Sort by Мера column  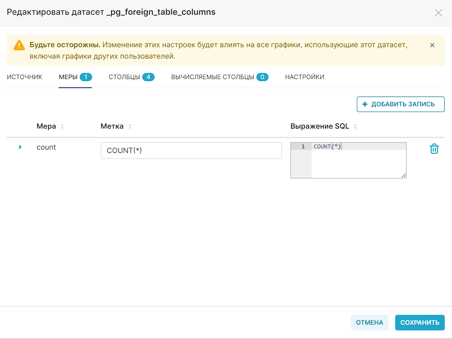(x=62, y=126)
